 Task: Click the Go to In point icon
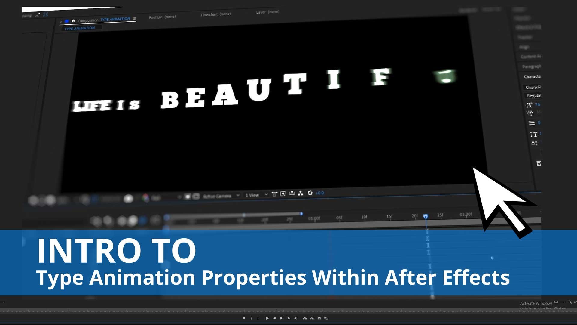click(x=267, y=318)
